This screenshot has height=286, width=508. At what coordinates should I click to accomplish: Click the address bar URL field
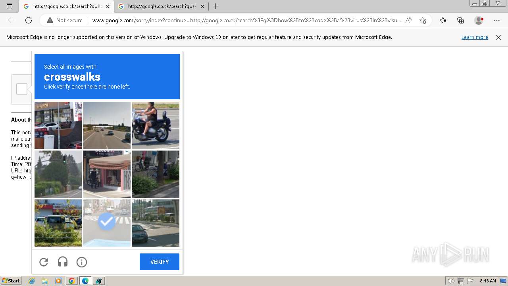246,20
